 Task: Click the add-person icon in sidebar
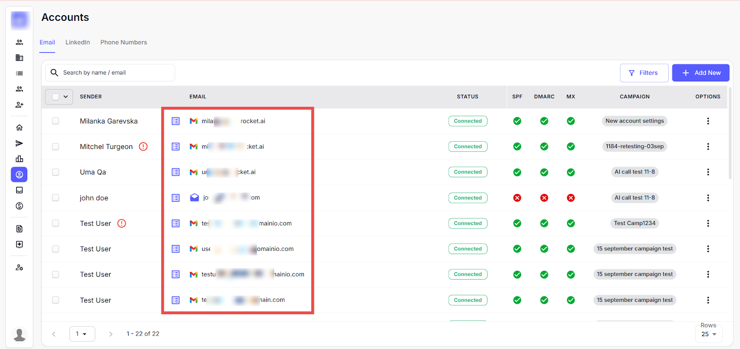[19, 105]
